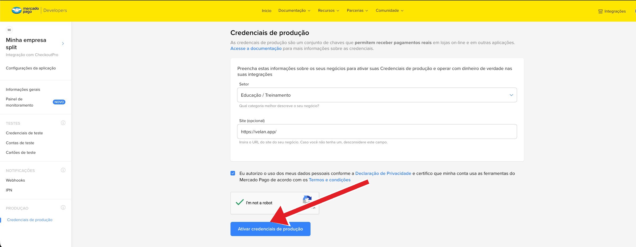Click Integrações link in header
Viewport: 636px width, 247px height.
(615, 11)
